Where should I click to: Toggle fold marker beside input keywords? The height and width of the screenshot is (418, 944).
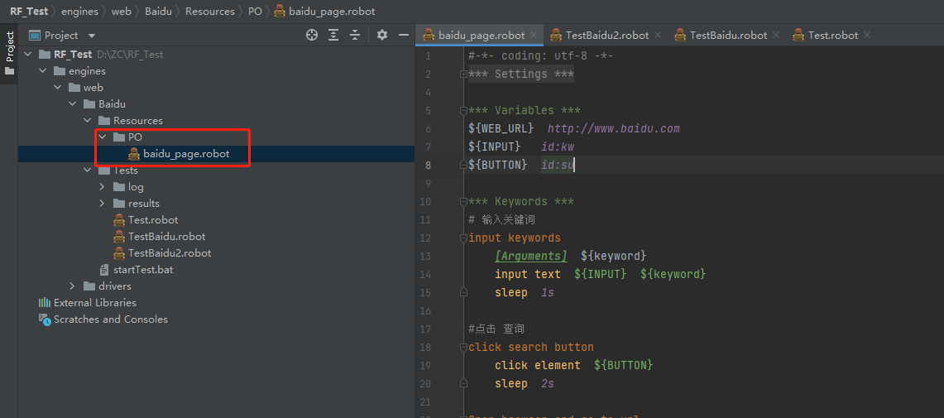463,238
